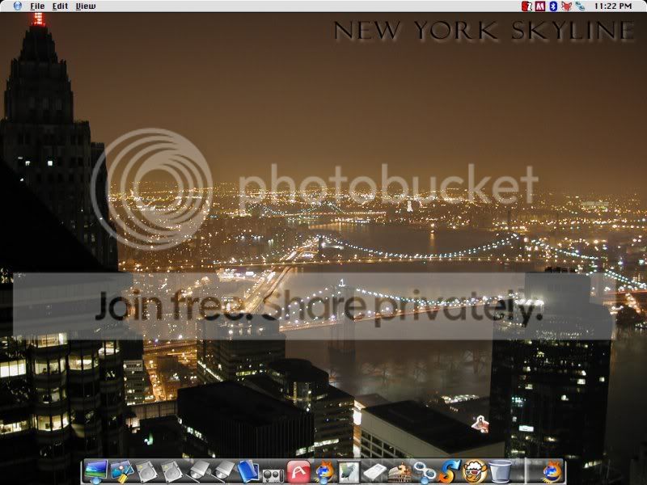This screenshot has width=647, height=485.
Task: Click the red Z menu bar icon
Action: click(527, 6)
